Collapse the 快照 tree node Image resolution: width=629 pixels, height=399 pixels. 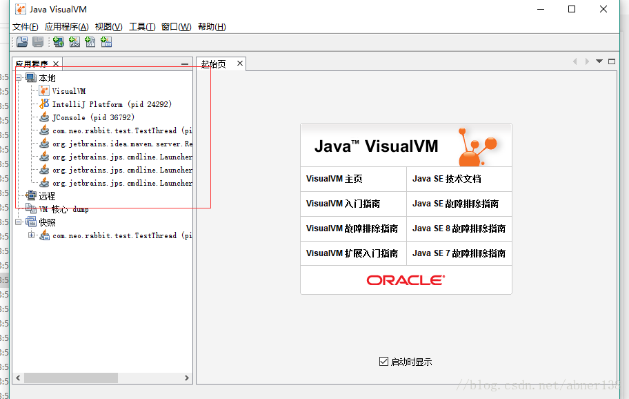[x=19, y=222]
